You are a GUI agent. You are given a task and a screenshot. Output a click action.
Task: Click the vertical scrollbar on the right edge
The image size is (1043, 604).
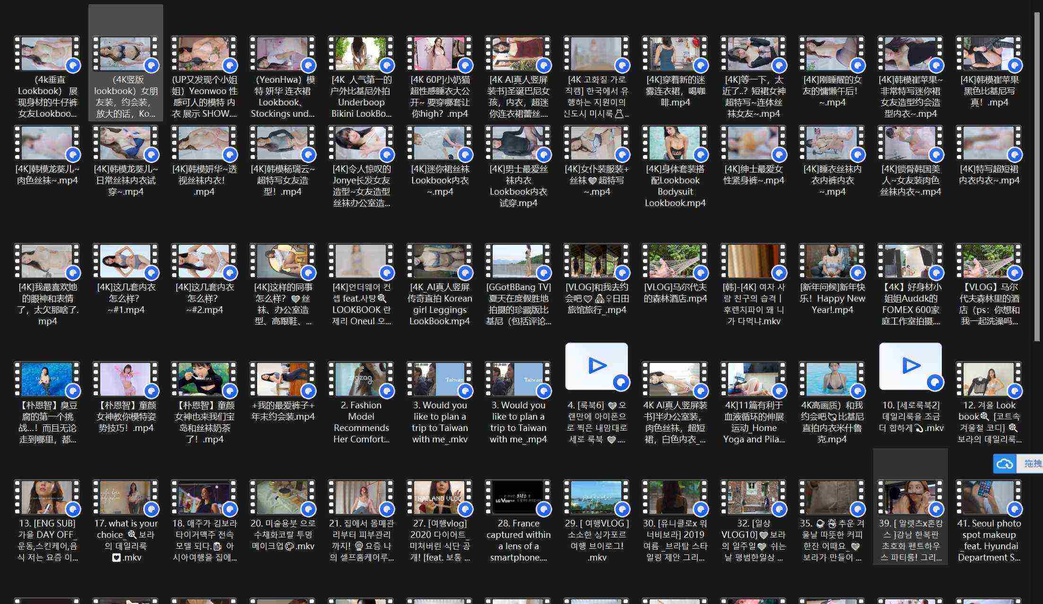pyautogui.click(x=1037, y=176)
